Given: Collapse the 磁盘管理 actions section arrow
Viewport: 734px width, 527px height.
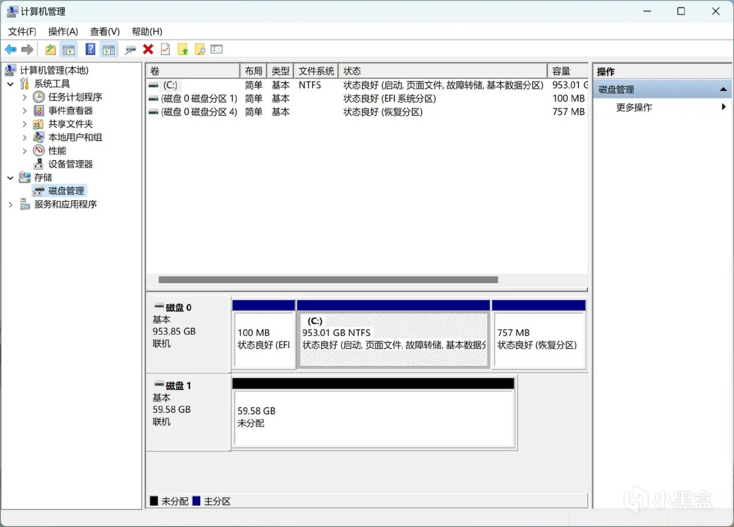Looking at the screenshot, I should coord(723,89).
